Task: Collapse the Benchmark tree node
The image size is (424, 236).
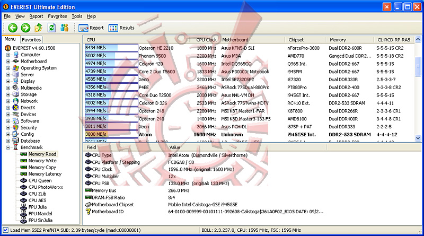Action: [8, 147]
